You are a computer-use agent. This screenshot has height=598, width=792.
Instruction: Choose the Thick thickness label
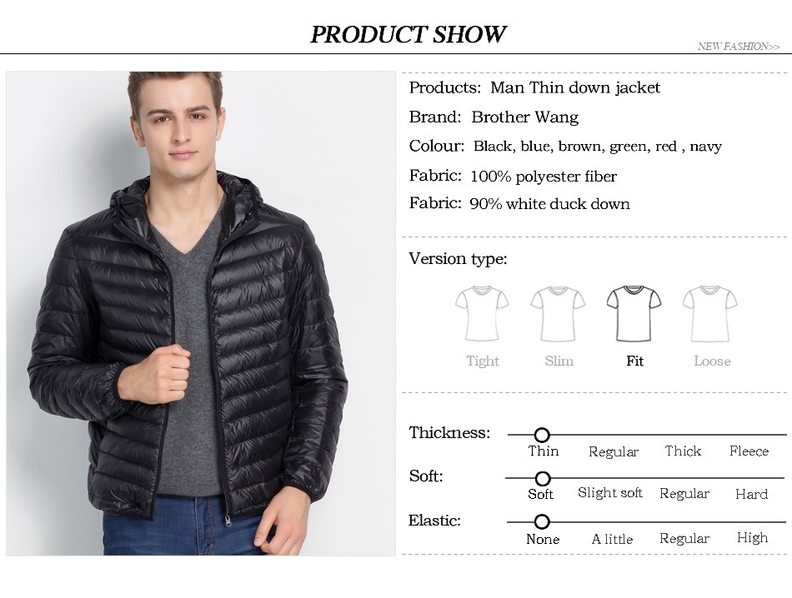(x=683, y=451)
